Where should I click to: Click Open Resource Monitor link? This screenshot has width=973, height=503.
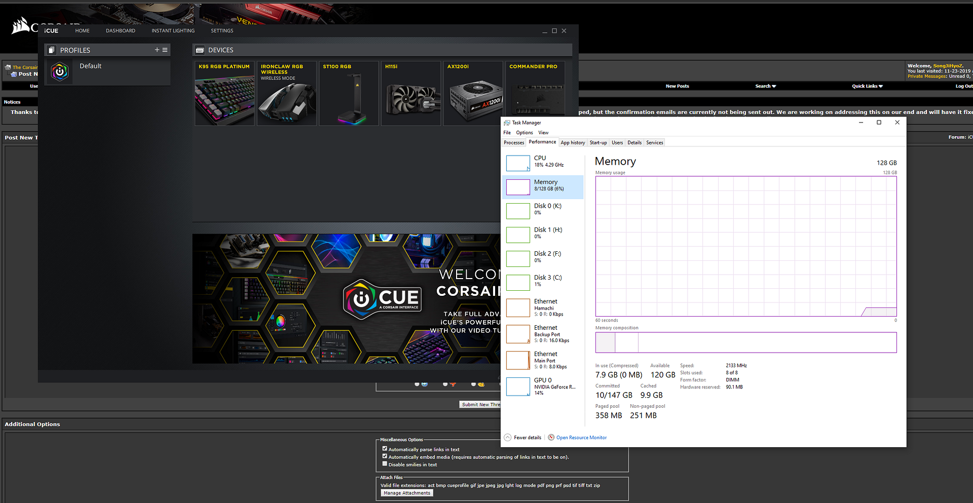point(581,438)
